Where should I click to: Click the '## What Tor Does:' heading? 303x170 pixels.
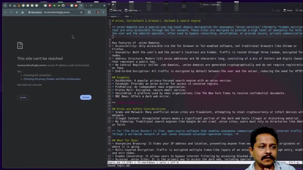coord(125,141)
